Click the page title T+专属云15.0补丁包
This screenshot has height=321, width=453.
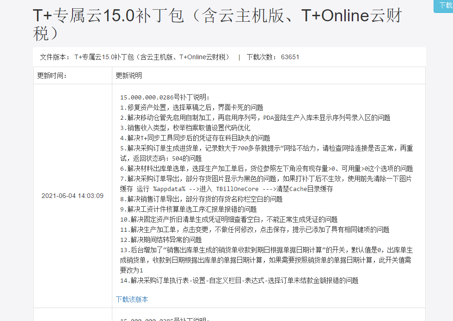point(217,25)
